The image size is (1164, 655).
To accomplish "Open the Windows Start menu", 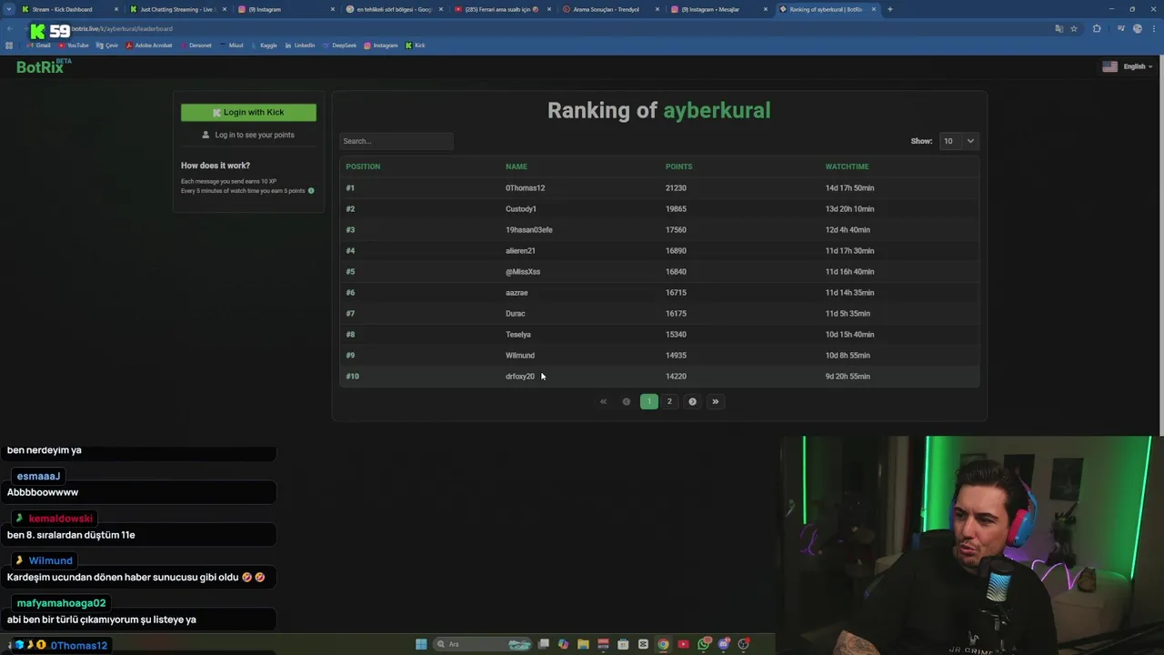I will point(421,644).
